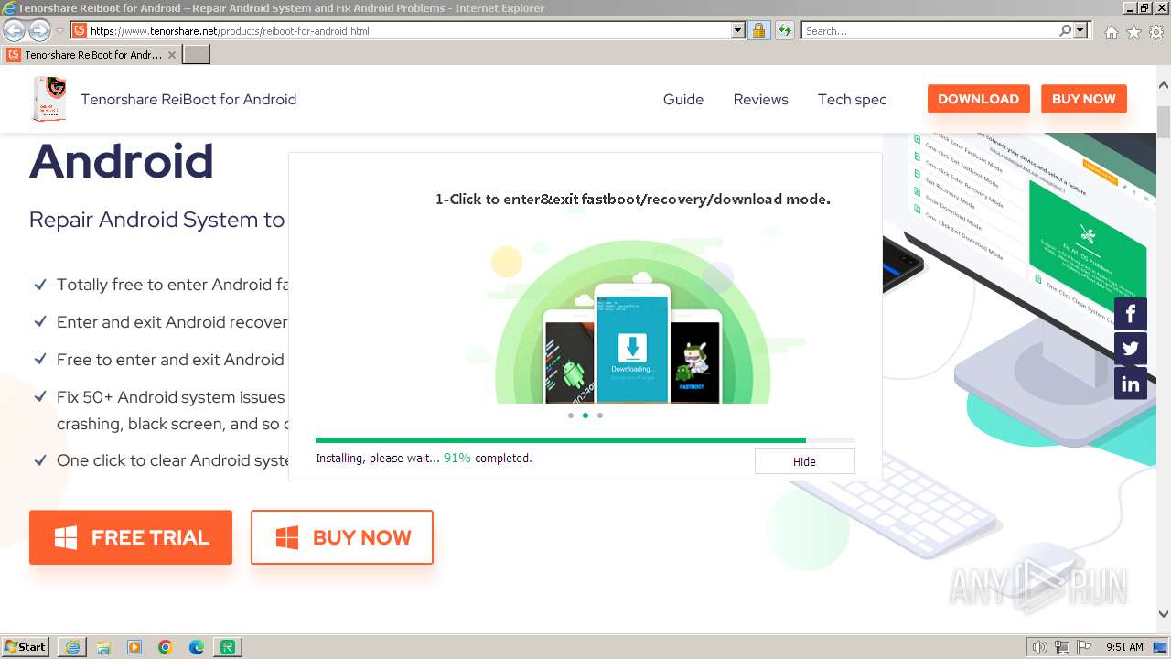Open the Windows Start button
The width and height of the screenshot is (1171, 659).
pos(25,646)
